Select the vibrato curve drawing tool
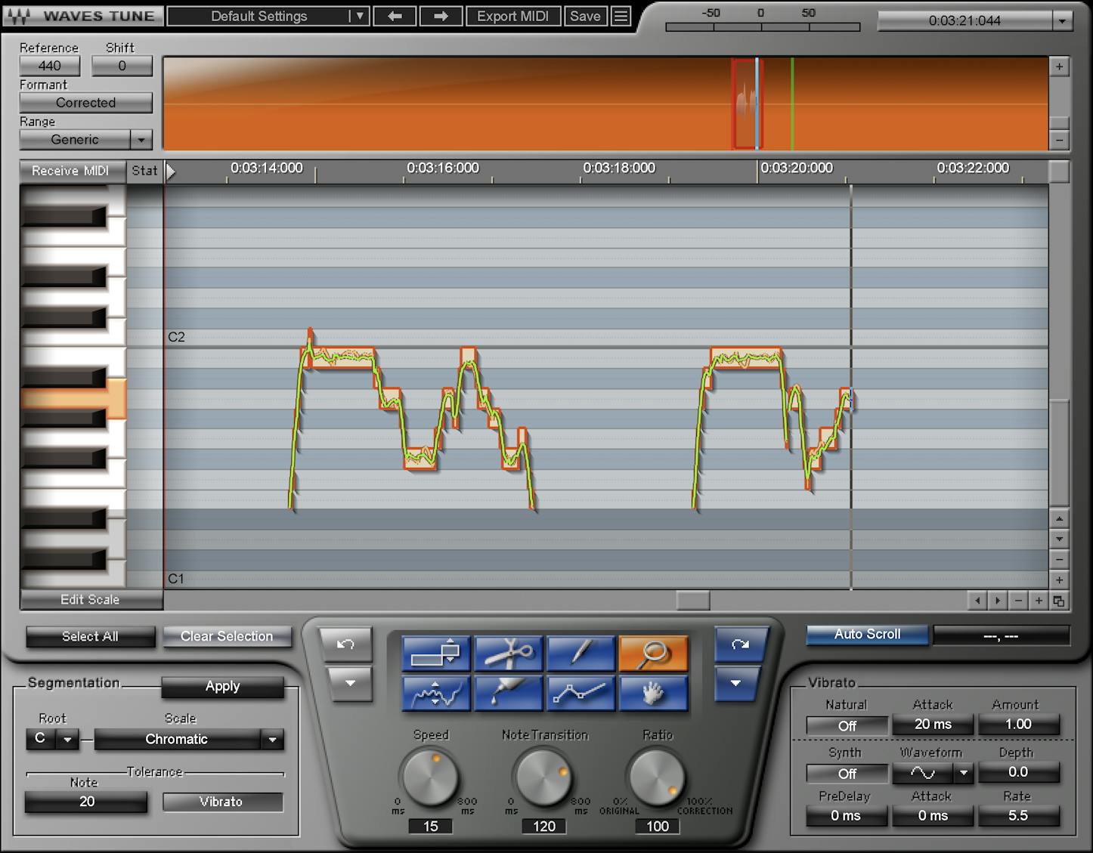Screen dimensions: 1093x853 click(x=436, y=693)
